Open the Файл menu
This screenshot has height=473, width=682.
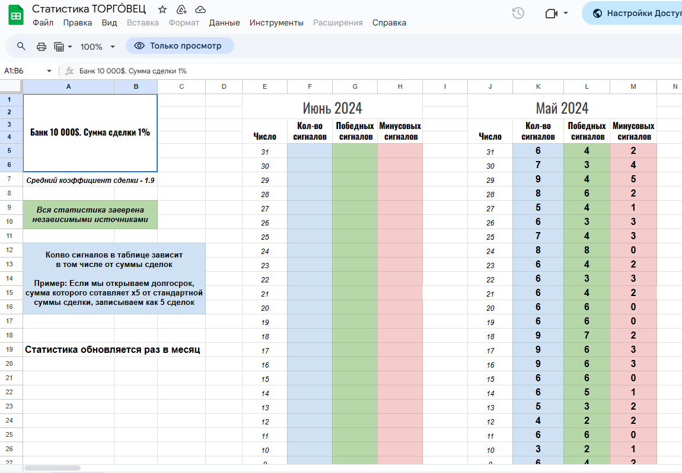pyautogui.click(x=43, y=22)
